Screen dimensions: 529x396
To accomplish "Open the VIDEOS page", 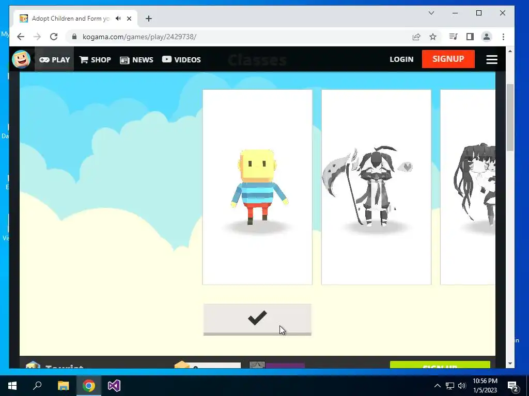I will pos(181,60).
